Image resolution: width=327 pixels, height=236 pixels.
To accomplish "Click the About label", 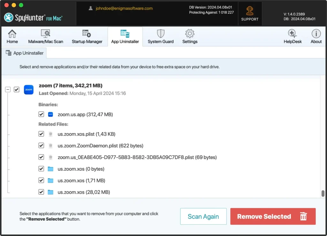I will tap(316, 42).
